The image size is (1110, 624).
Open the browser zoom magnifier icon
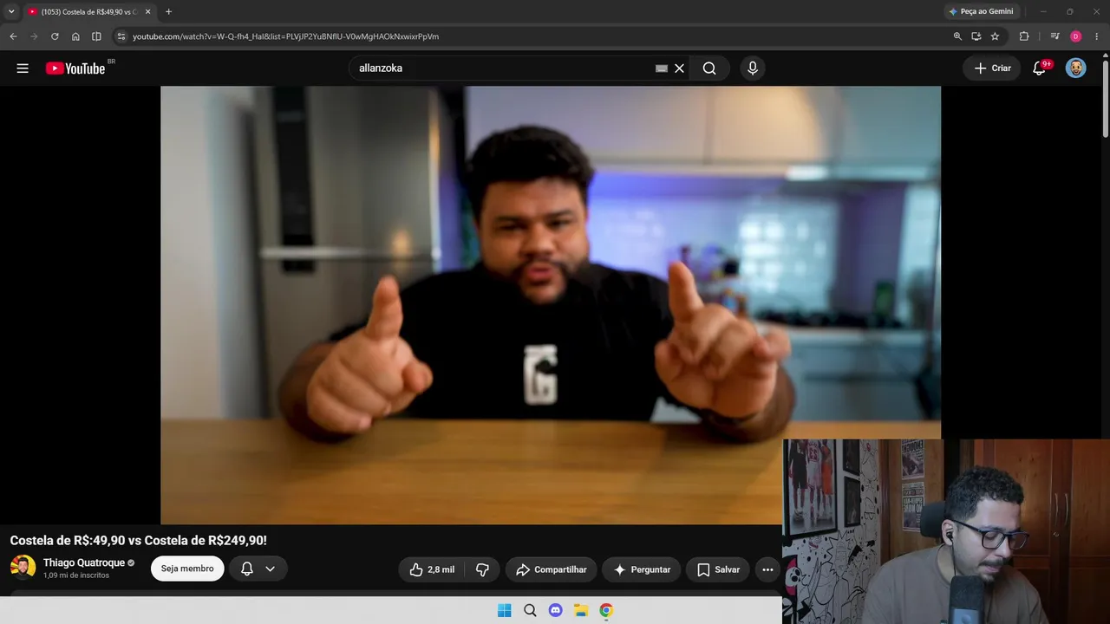click(x=957, y=36)
